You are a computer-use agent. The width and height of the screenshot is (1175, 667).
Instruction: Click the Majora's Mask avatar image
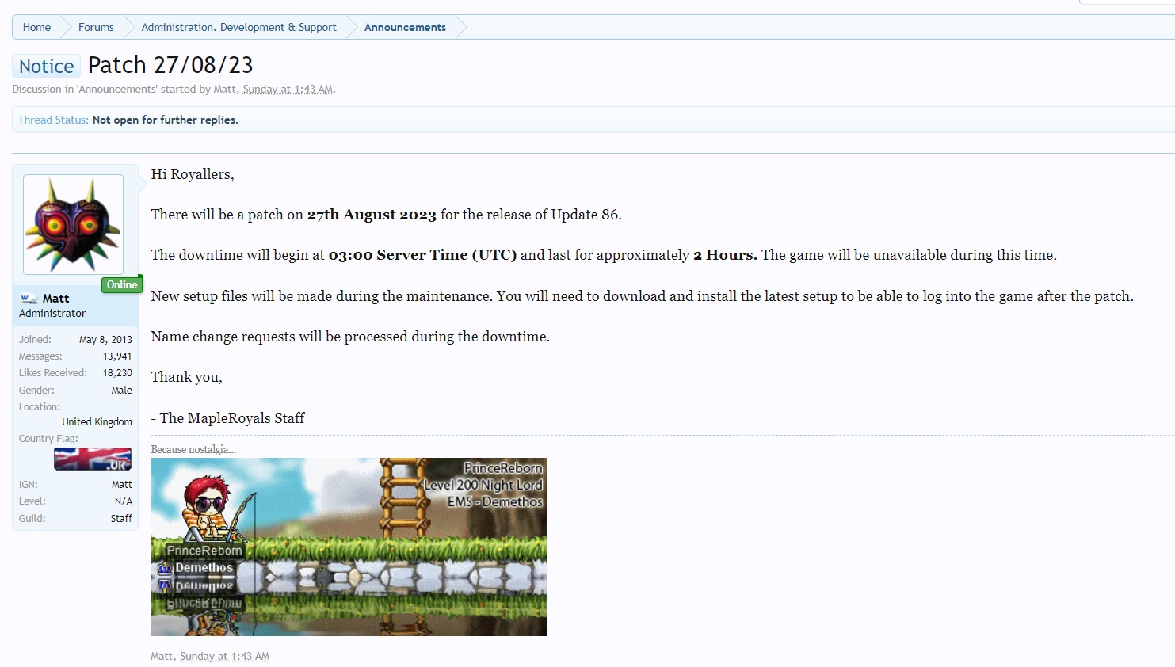click(x=73, y=224)
